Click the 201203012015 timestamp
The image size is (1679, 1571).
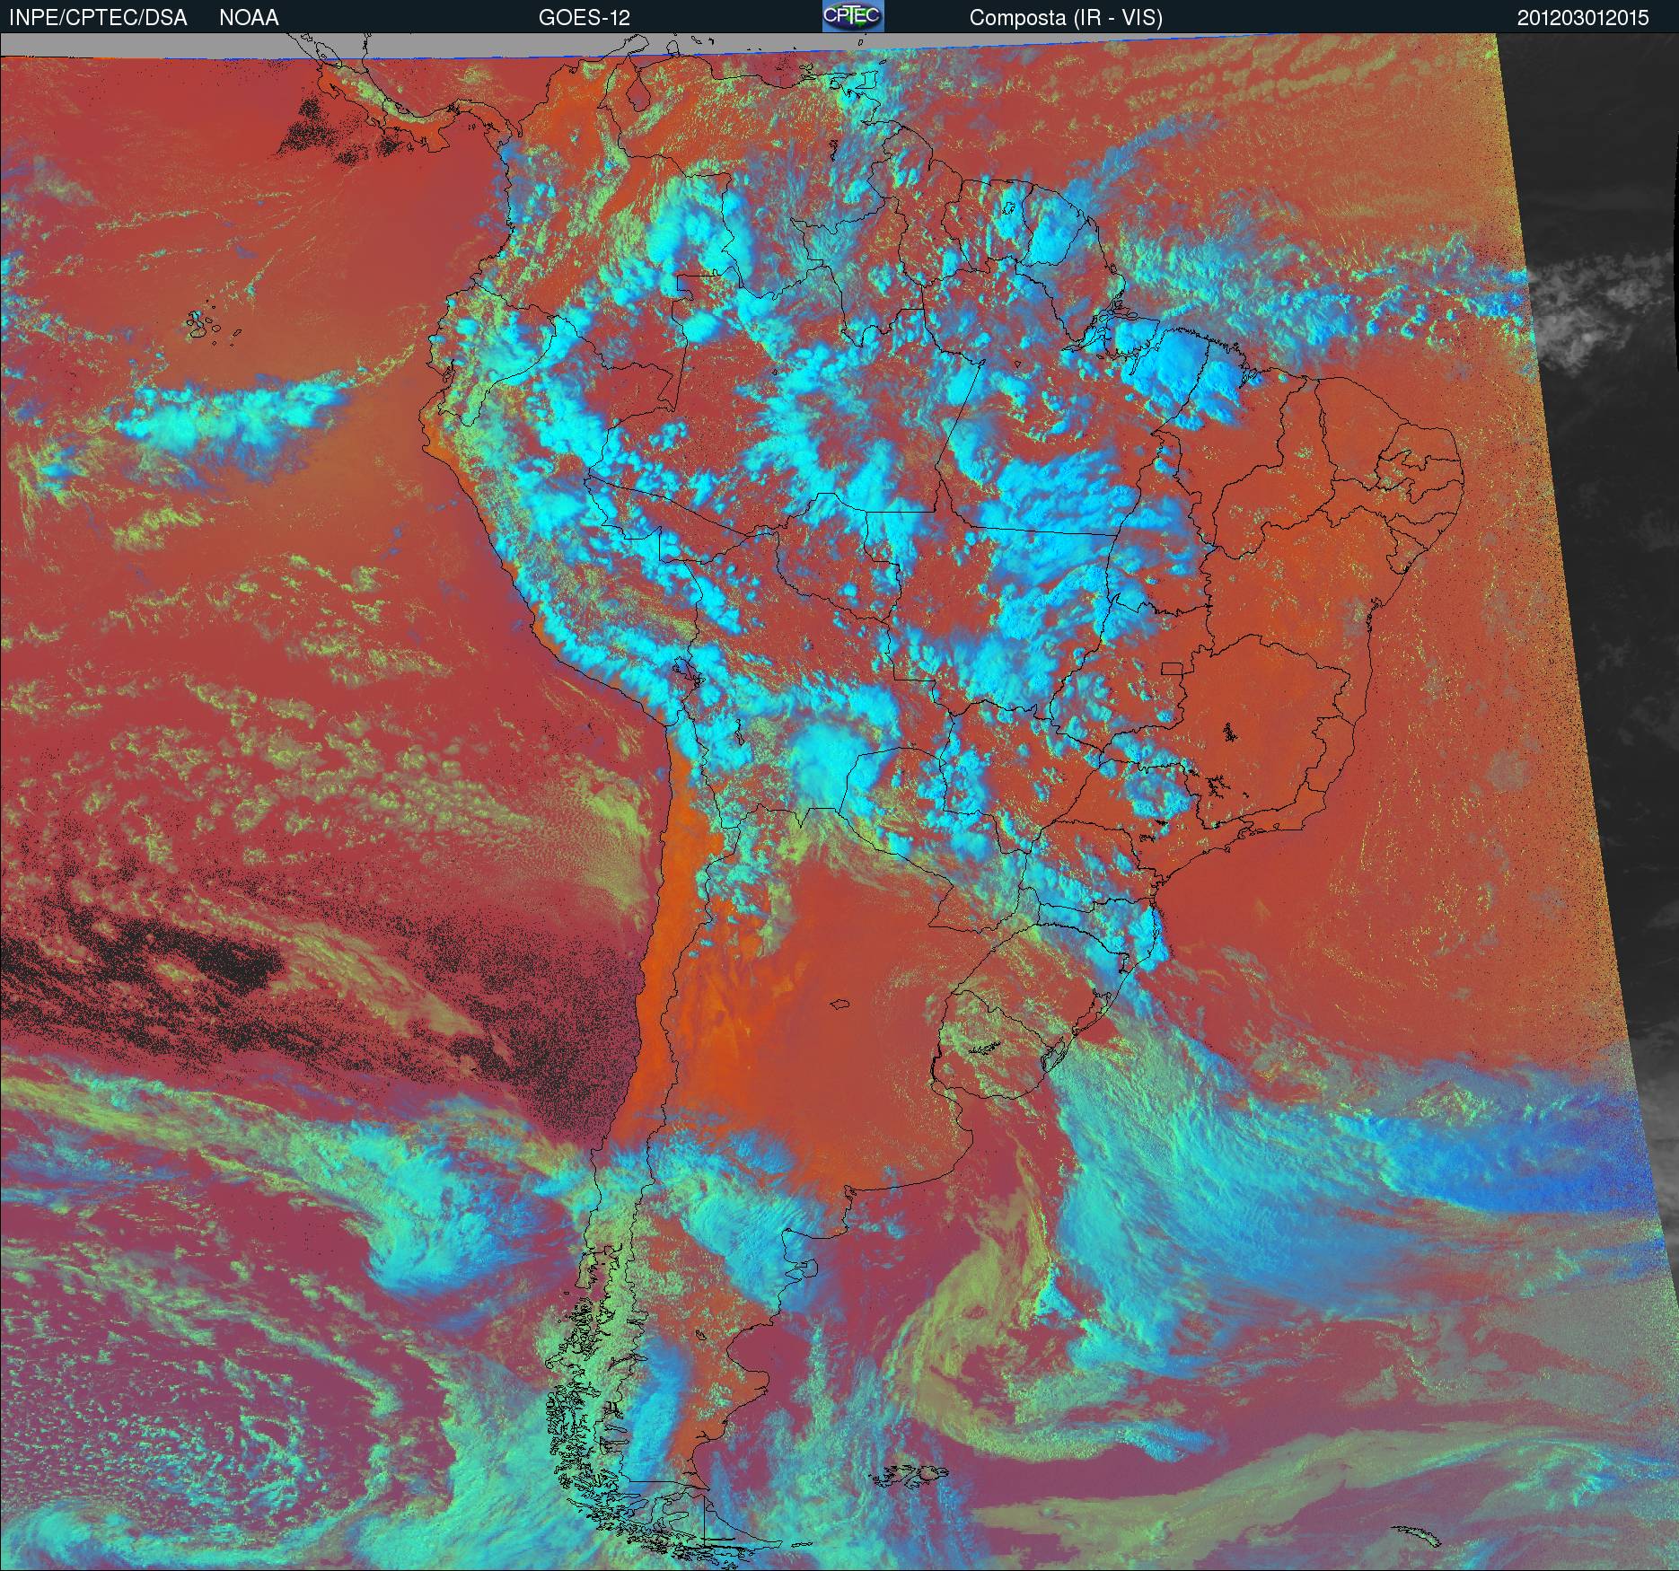[1583, 18]
